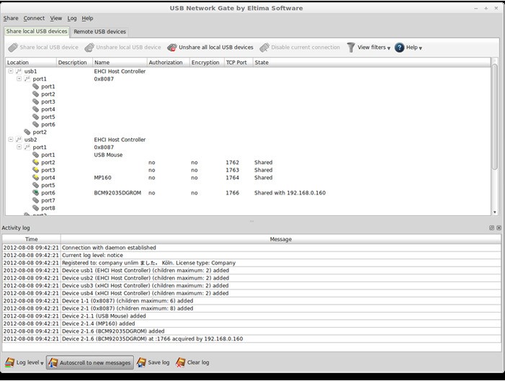Viewport: 505px width, 381px height.
Task: Sort devices by TCP Port column header
Action: coord(237,63)
